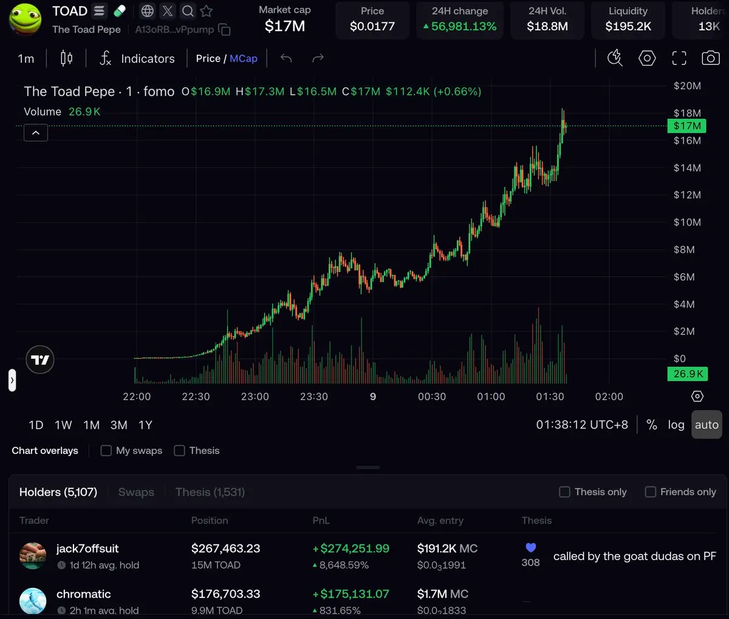The width and height of the screenshot is (729, 619).
Task: Click the TradingView logo on the chart
Action: [40, 360]
